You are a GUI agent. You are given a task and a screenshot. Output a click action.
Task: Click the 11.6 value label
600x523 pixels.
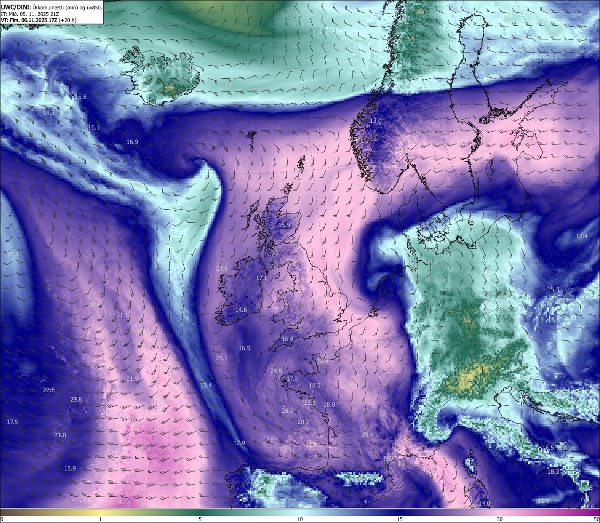tap(543, 501)
